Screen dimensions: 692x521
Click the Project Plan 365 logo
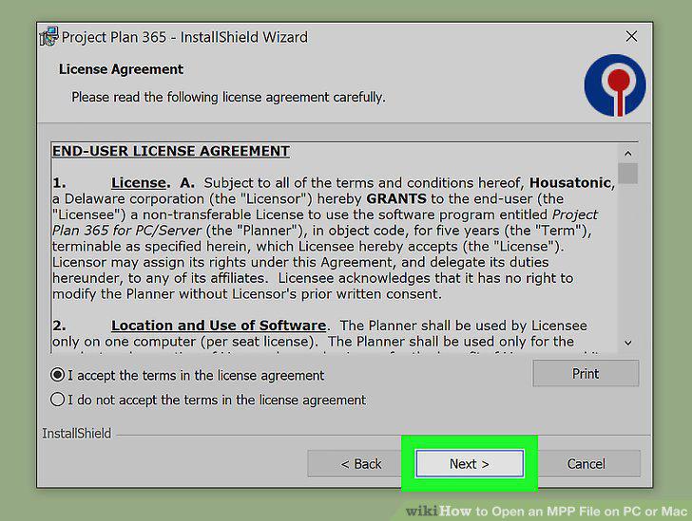click(x=615, y=85)
